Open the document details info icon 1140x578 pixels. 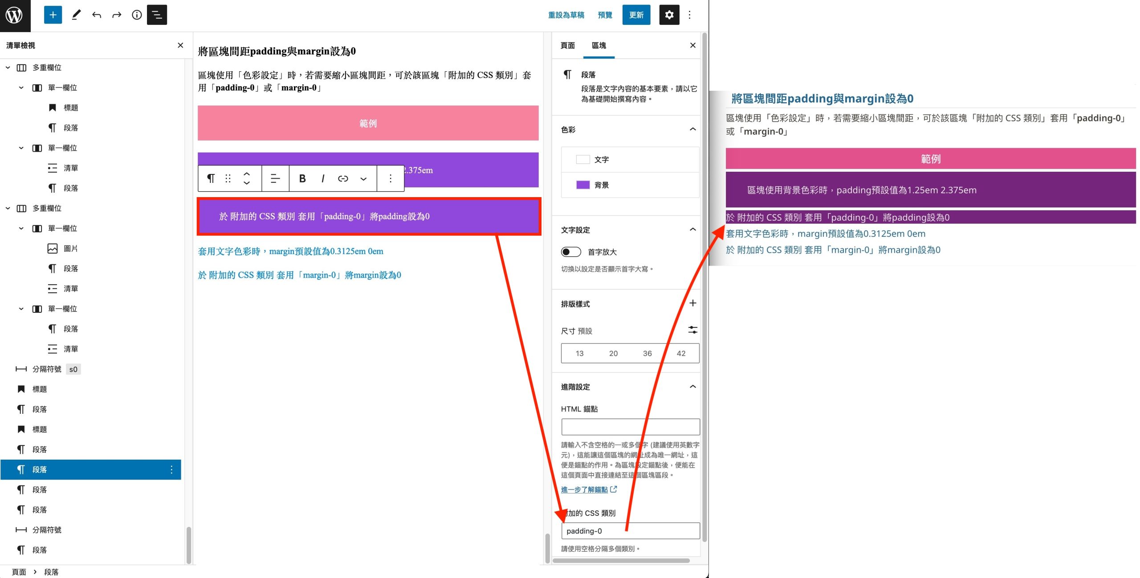pos(137,15)
